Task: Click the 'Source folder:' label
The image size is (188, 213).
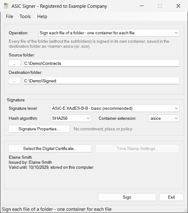Action: [x=22, y=55]
